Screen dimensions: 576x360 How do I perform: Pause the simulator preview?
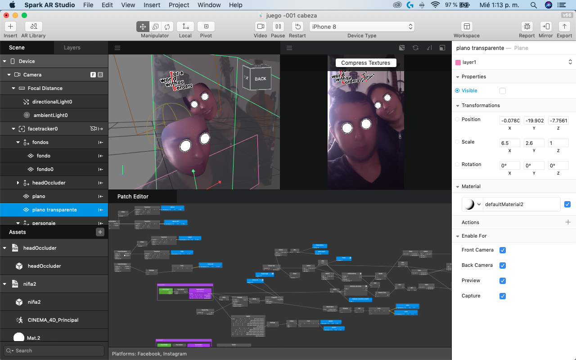[278, 27]
